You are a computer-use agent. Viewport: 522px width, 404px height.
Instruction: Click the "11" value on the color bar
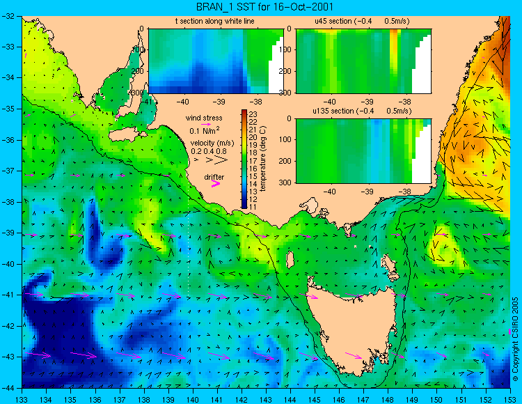tap(253, 207)
